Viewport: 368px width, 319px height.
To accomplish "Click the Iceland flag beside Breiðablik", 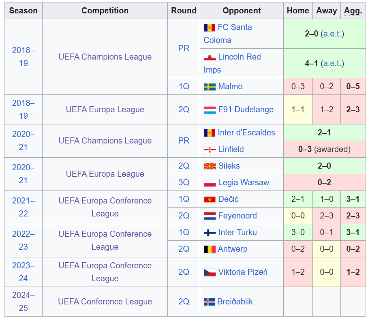I will pyautogui.click(x=209, y=302).
